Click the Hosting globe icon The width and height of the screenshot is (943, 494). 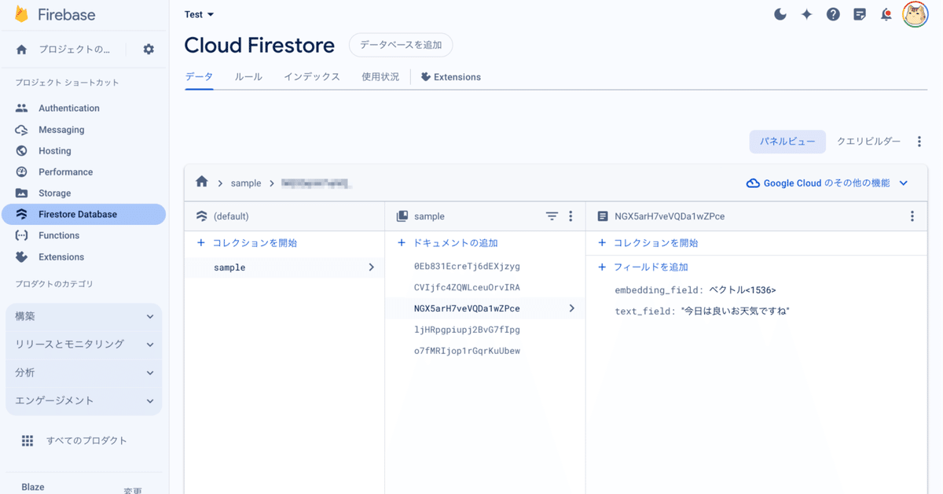click(22, 151)
